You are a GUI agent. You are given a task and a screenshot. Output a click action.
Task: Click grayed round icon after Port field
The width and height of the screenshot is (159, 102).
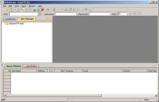(134, 14)
